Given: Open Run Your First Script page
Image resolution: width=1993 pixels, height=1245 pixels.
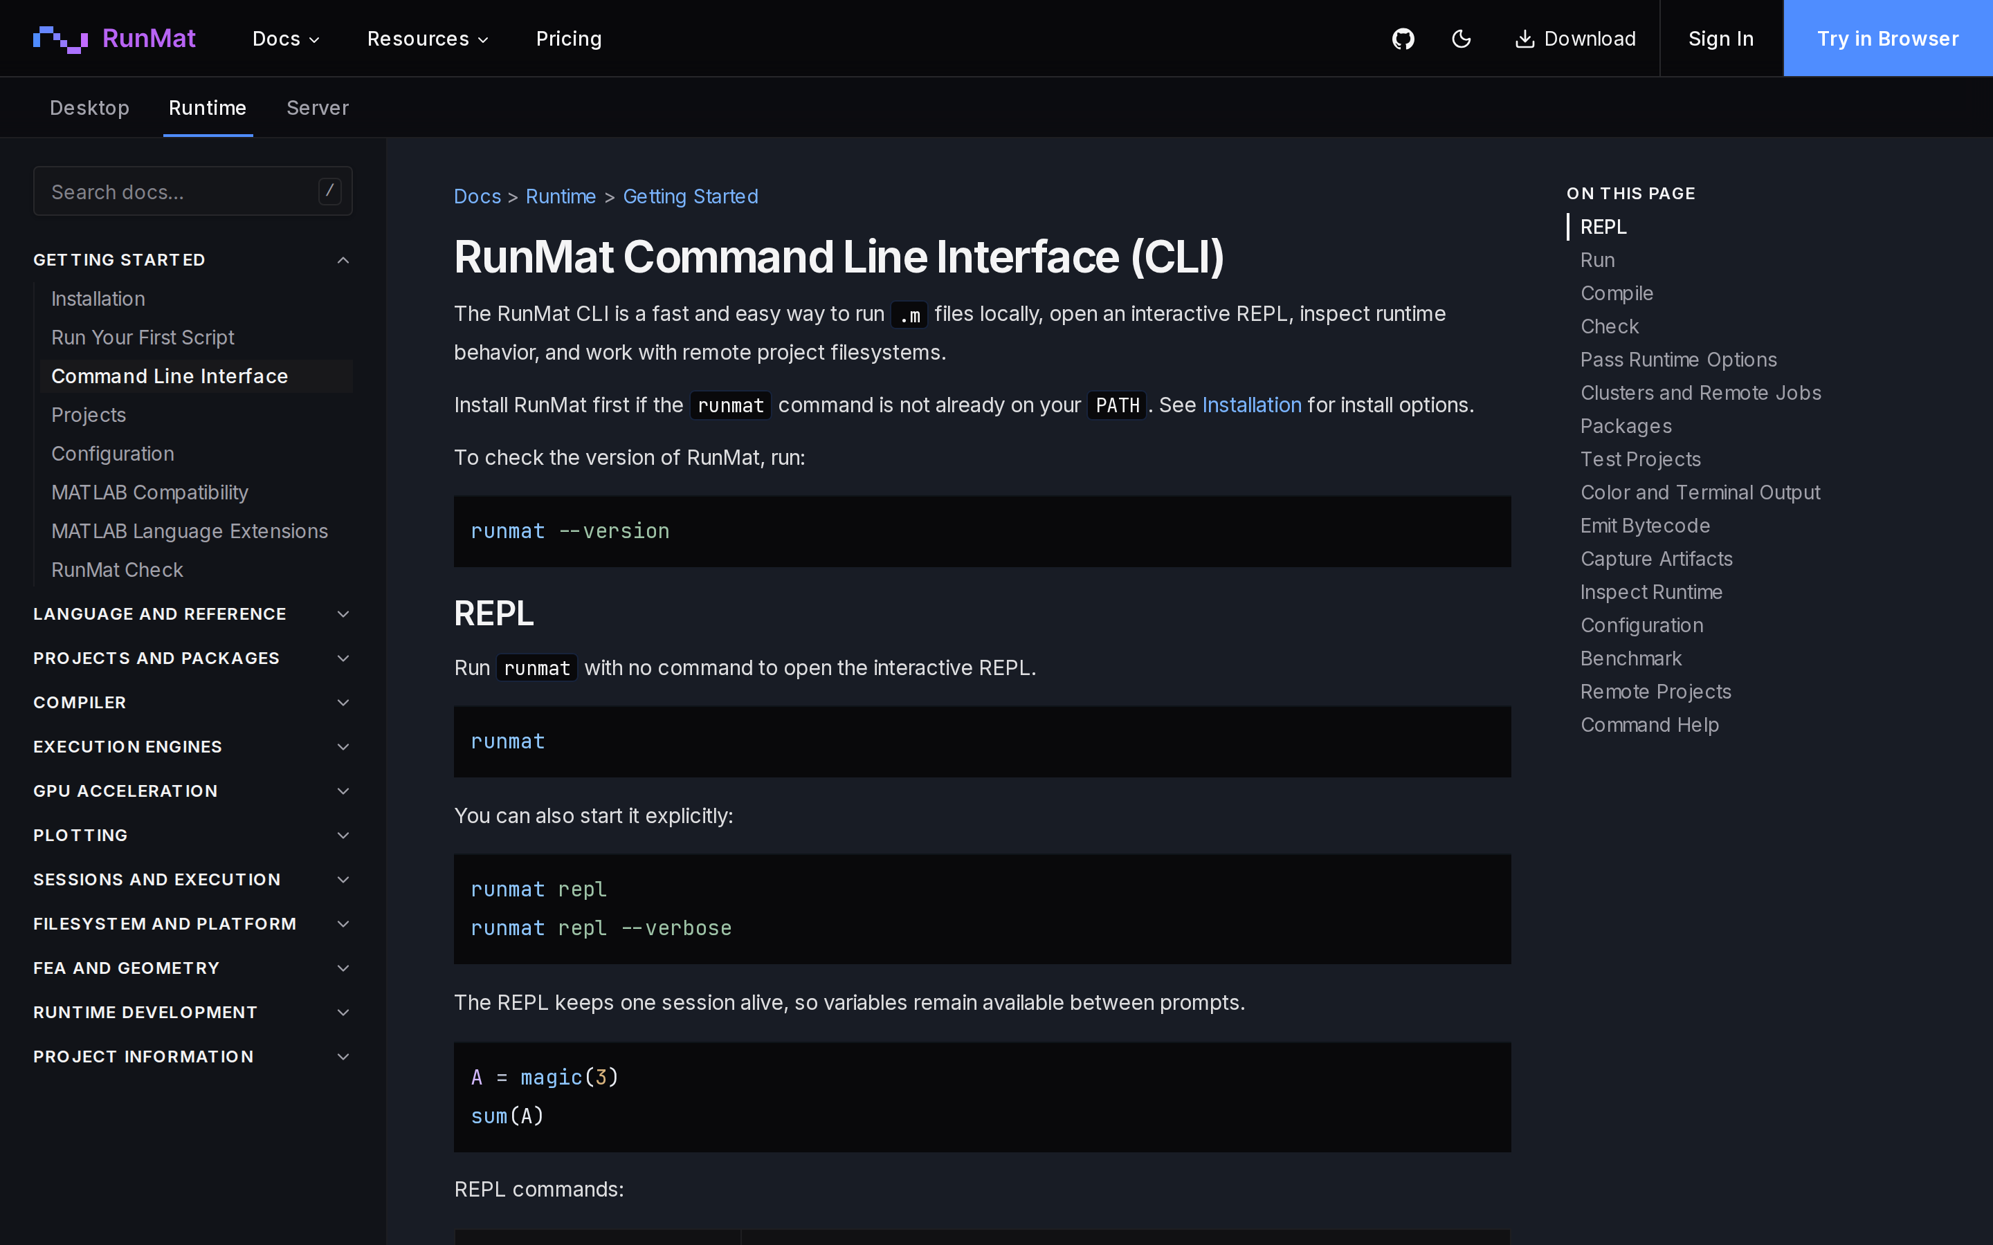Looking at the screenshot, I should tap(143, 338).
